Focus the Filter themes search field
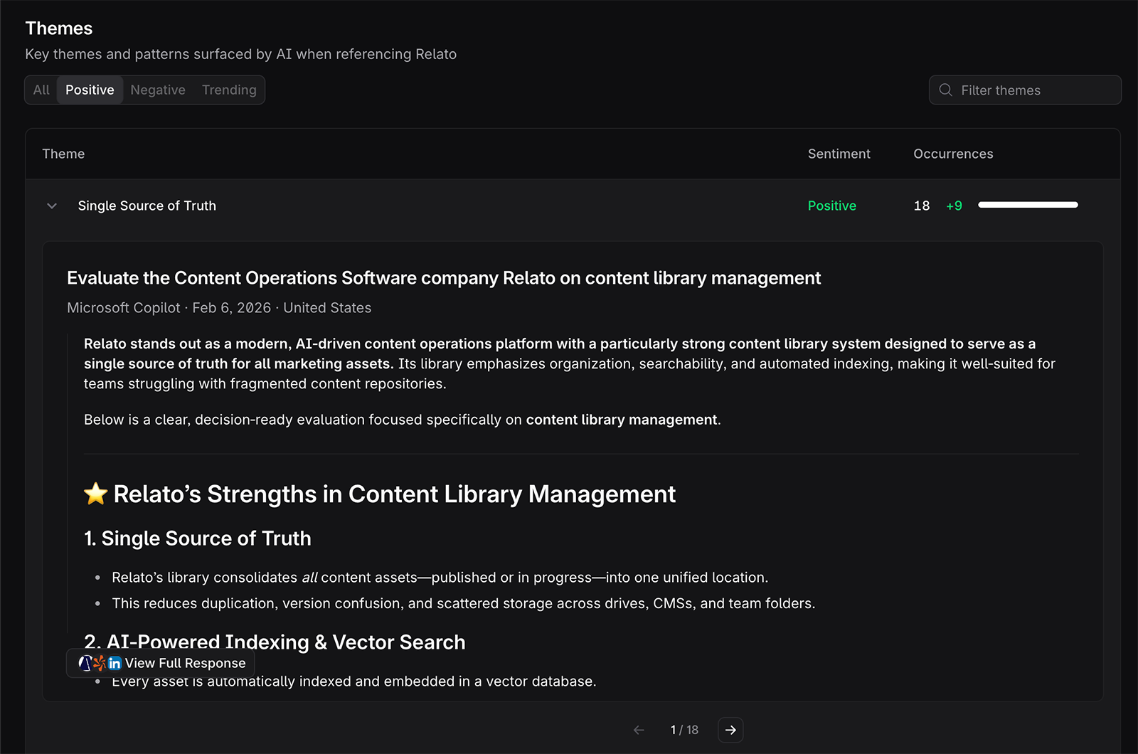The width and height of the screenshot is (1138, 754). 1025,90
